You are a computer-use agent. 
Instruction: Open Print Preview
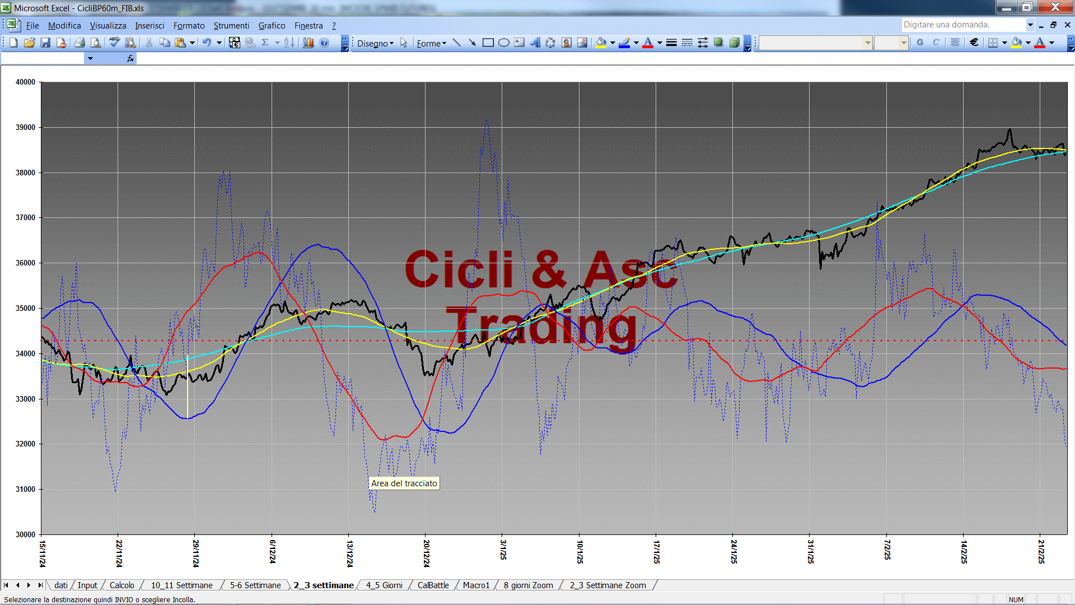[96, 43]
